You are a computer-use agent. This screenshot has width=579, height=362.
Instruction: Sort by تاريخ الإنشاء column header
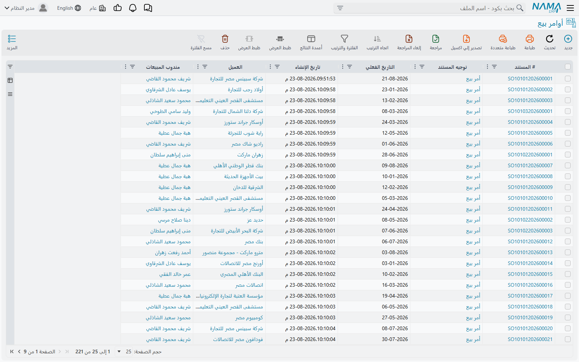pos(308,67)
